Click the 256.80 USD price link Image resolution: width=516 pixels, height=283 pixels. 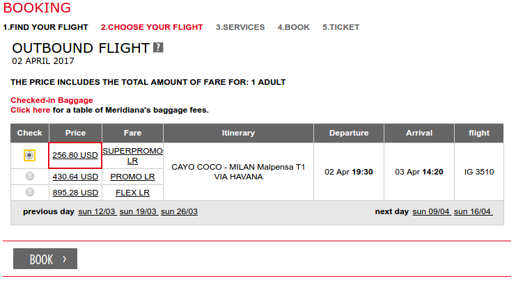point(75,155)
